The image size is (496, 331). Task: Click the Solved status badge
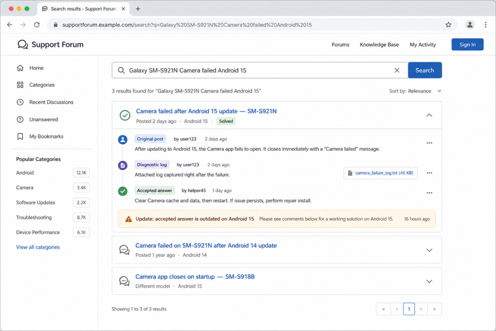click(x=226, y=121)
